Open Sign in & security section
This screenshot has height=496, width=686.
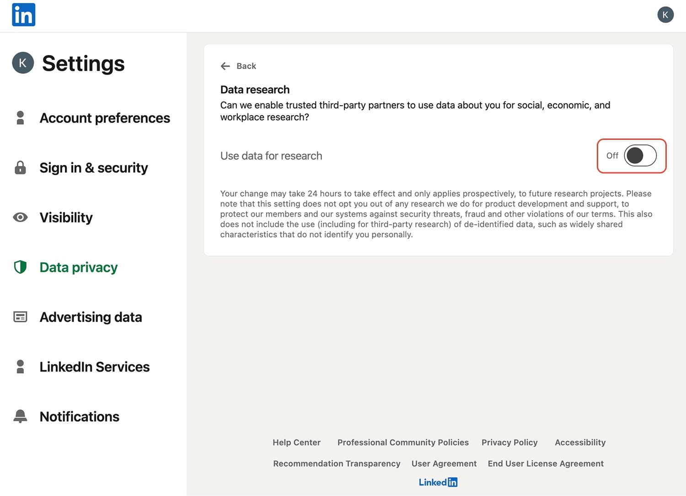(94, 168)
